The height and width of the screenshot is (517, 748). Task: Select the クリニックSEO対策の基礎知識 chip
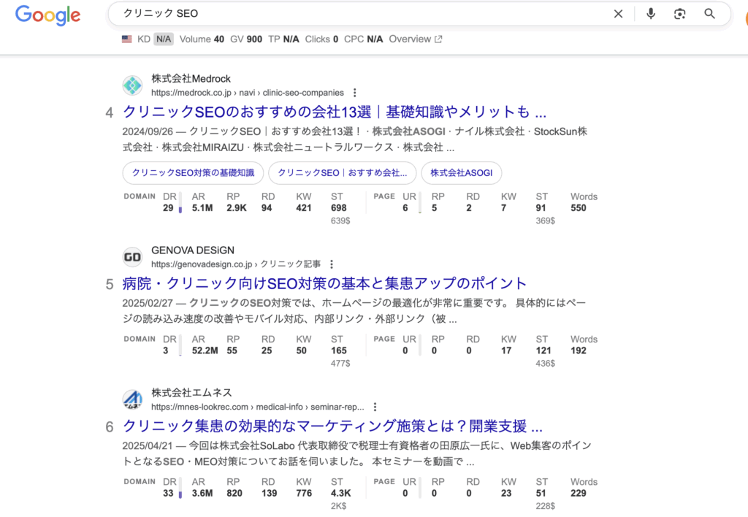click(x=193, y=172)
